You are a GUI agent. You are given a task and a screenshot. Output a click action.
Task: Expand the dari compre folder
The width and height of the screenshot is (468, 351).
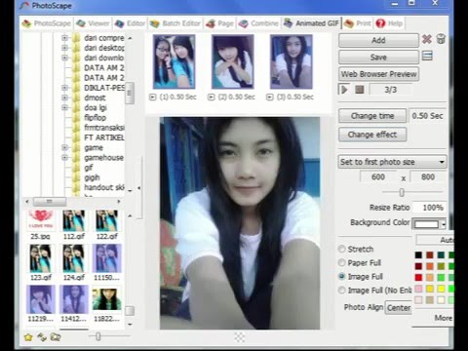pyautogui.click(x=64, y=38)
